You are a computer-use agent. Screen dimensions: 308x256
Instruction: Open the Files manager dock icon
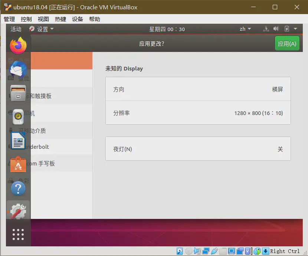(x=18, y=93)
